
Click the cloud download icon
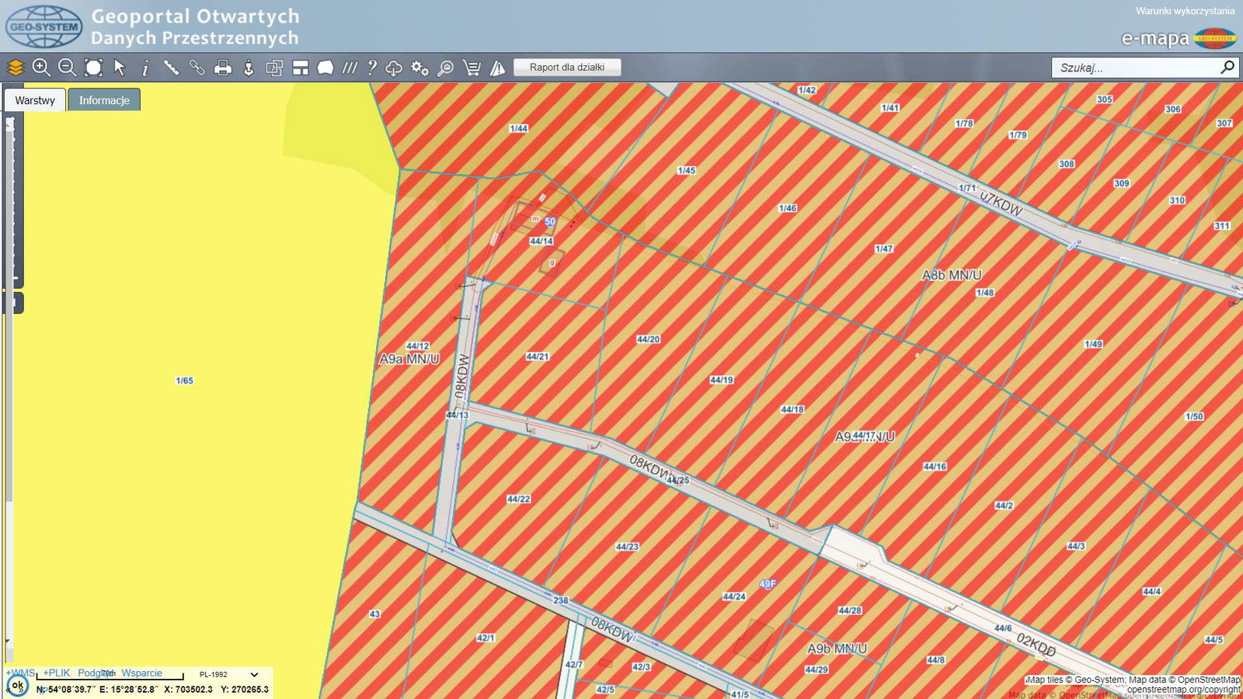pos(394,68)
